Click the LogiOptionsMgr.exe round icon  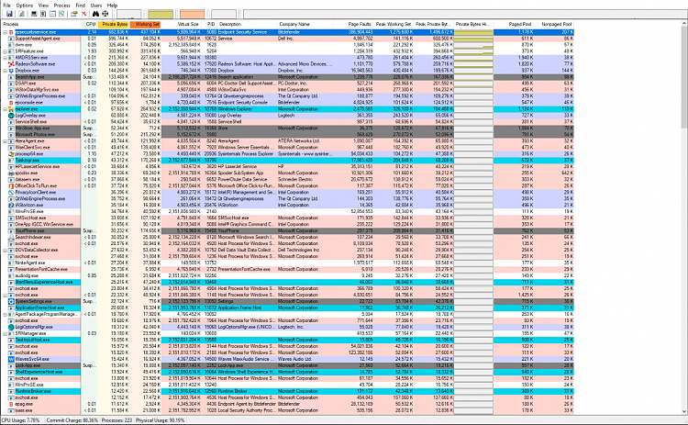pos(11,327)
